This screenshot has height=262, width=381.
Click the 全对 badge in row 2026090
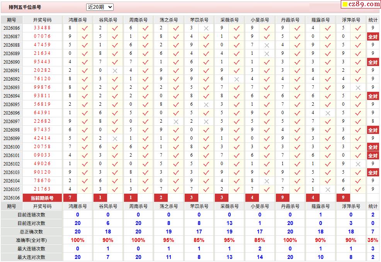coord(373,62)
